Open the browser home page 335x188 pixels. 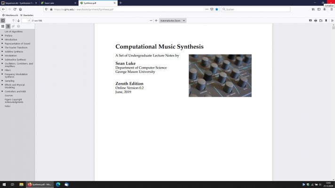pyautogui.click(x=20, y=9)
